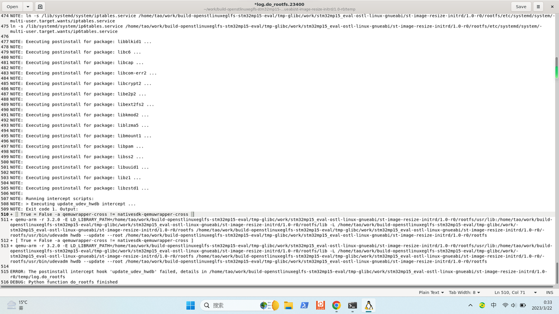This screenshot has height=314, width=559.
Task: Create a new document with the toolbar icon
Action: [40, 6]
